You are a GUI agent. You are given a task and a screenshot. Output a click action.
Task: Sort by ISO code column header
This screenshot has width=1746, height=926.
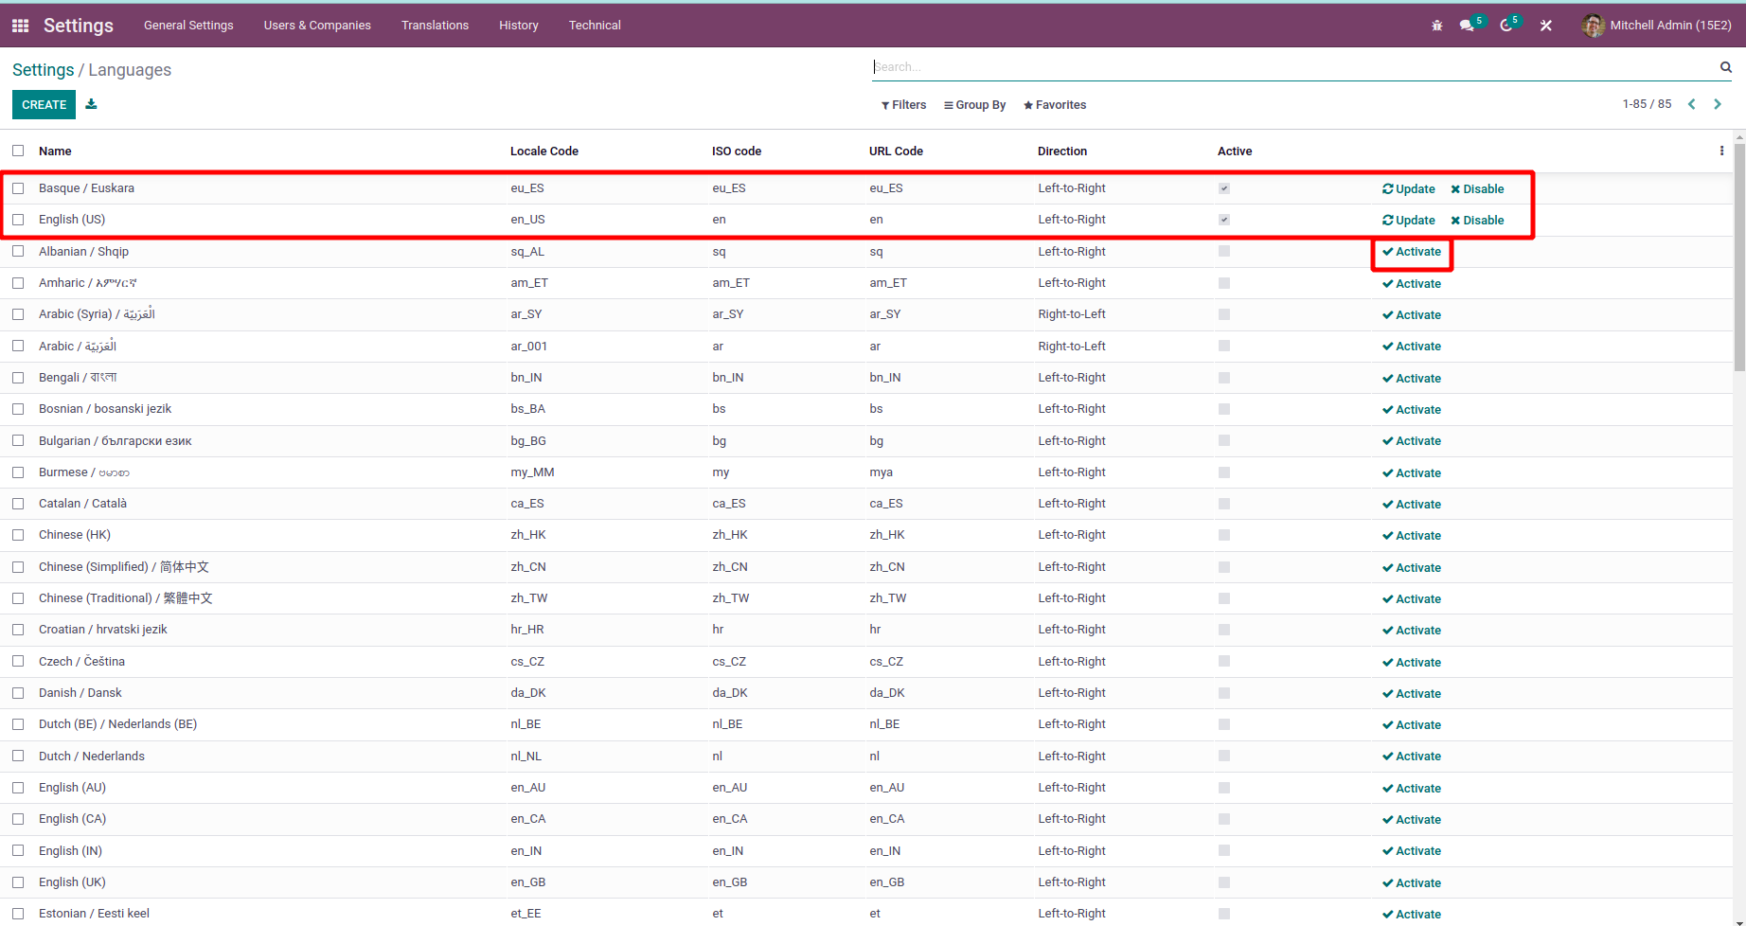(x=737, y=151)
